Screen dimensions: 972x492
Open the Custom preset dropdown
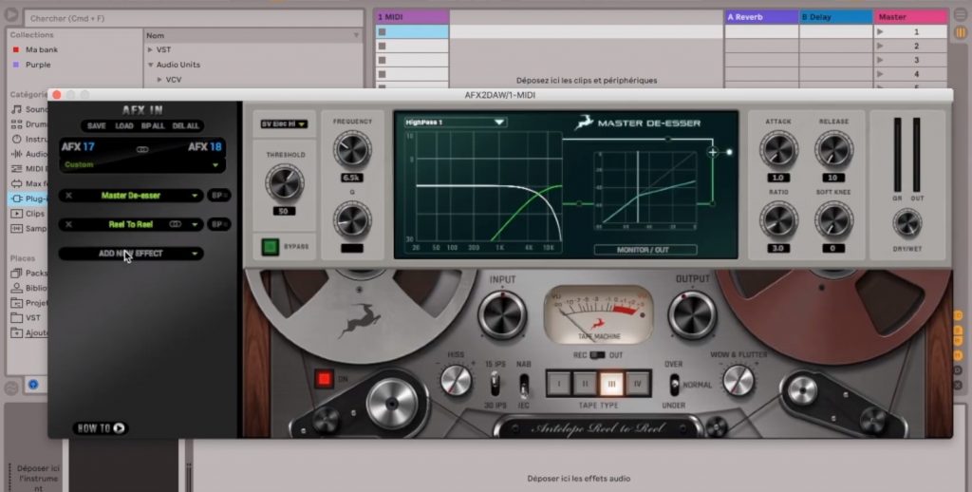pos(142,165)
